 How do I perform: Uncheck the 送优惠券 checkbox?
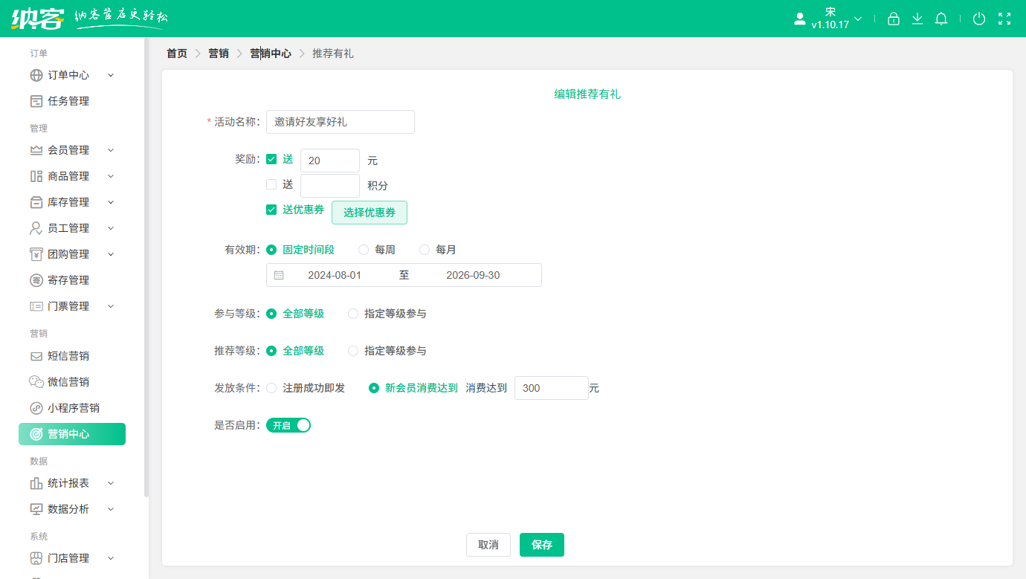(x=271, y=210)
